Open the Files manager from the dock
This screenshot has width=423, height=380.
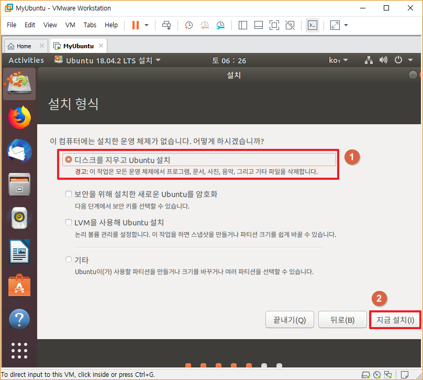19,184
